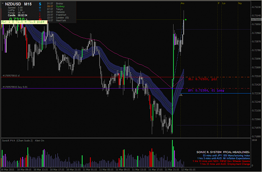Click the Frankfurt session row
The height and width of the screenshot is (172, 262).
click(57, 15)
